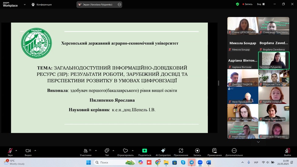This screenshot has width=297, height=167.
Task: Select Неля Проскуріна video tile
Action: (243, 95)
